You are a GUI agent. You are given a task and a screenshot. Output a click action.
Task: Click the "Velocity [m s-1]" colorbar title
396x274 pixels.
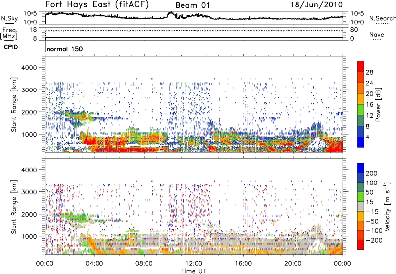point(387,206)
